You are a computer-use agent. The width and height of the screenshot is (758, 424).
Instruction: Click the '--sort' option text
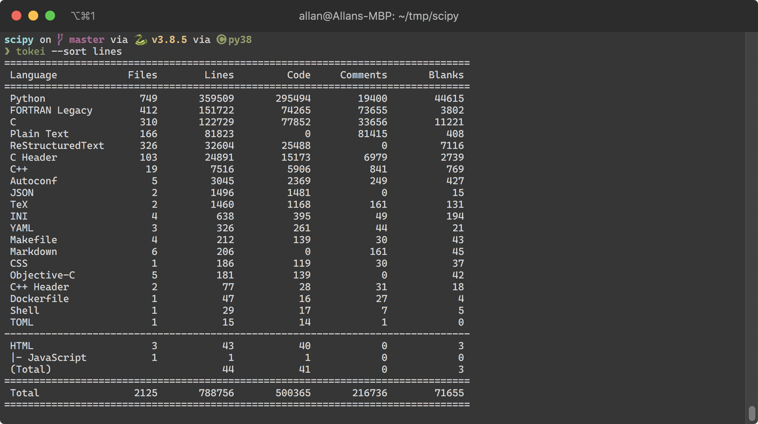(x=69, y=51)
